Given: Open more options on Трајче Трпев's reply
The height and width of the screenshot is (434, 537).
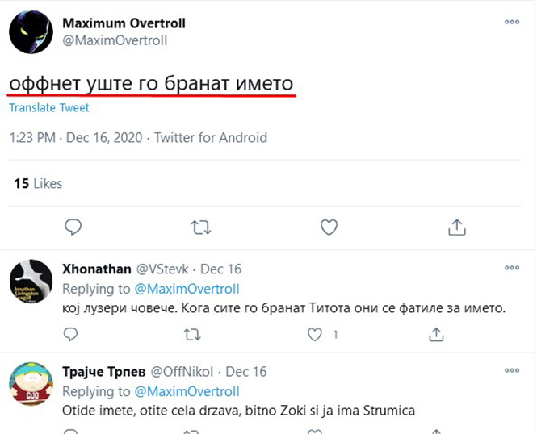Looking at the screenshot, I should point(512,372).
